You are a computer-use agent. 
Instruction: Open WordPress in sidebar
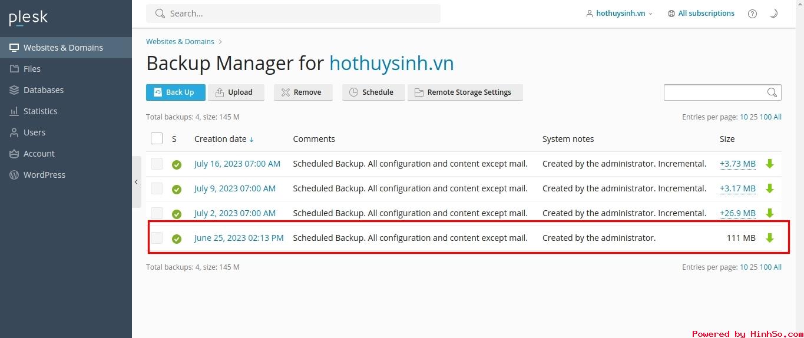(66, 175)
